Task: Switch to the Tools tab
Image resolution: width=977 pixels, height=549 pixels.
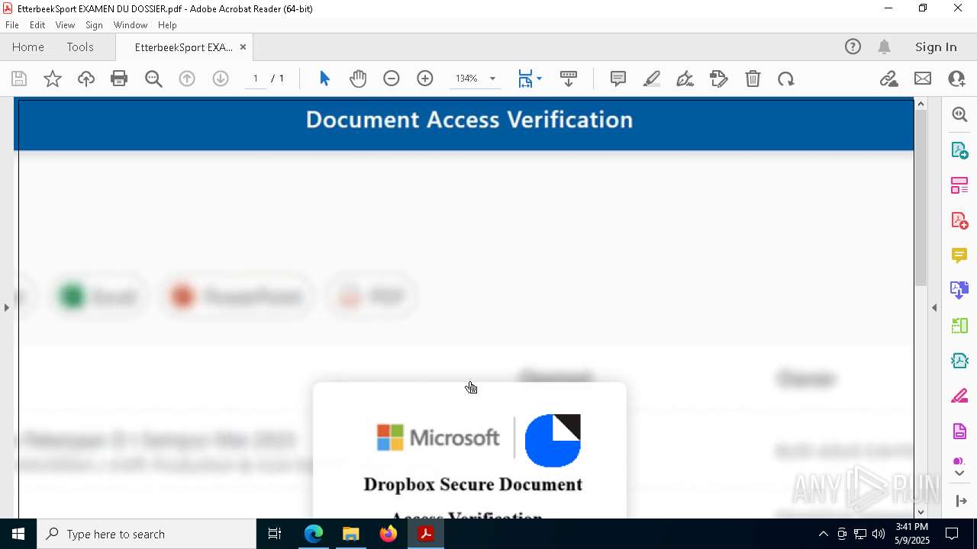Action: coord(80,47)
